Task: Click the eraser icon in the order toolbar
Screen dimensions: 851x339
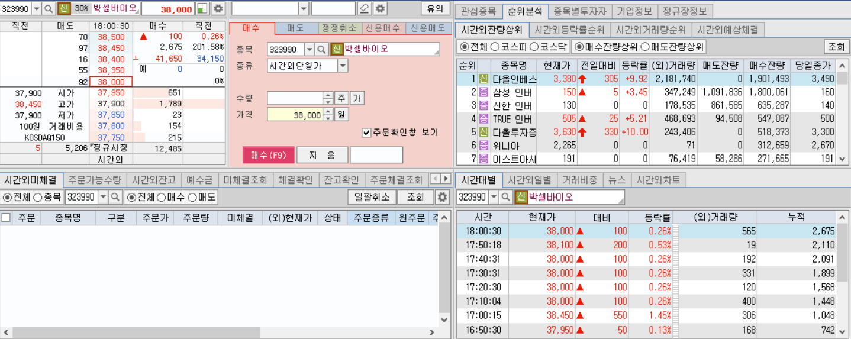Action: coord(365,9)
